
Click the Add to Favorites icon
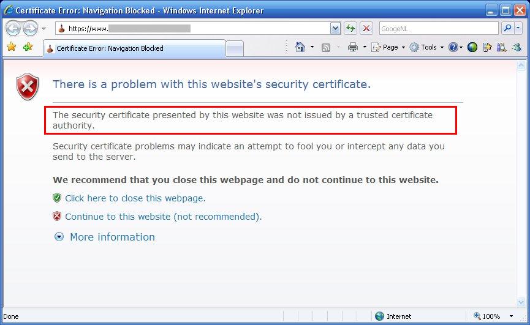(28, 47)
